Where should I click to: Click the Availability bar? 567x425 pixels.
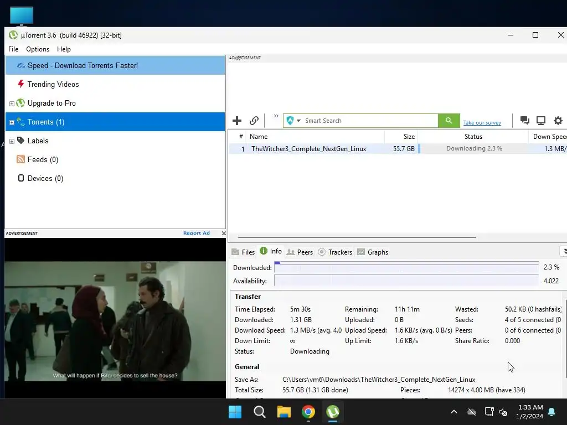click(x=406, y=281)
